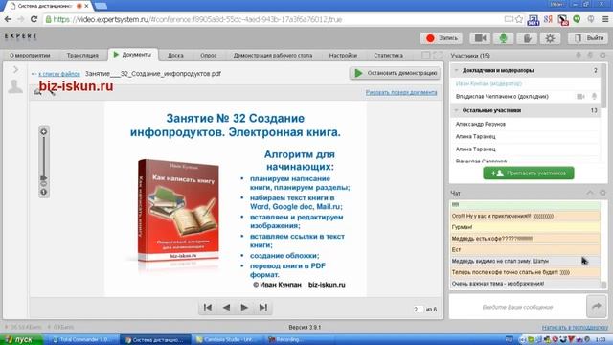This screenshot has height=345, width=613.
Task: Open Демонстрация рабочего стола tab
Action: (x=273, y=56)
